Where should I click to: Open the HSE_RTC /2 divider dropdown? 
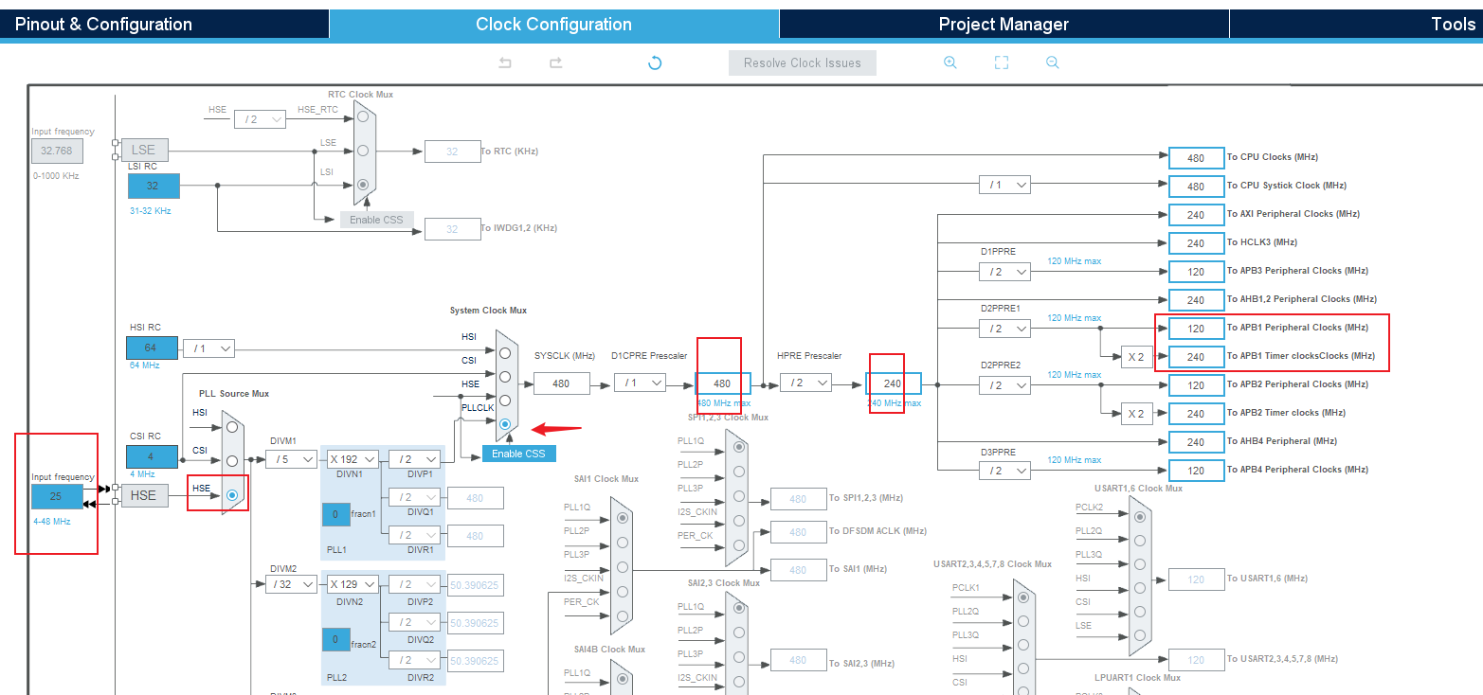pos(260,119)
